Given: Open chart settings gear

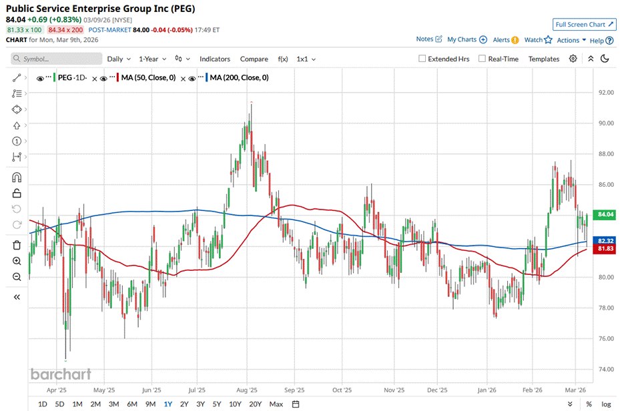Looking at the screenshot, I should (573, 59).
